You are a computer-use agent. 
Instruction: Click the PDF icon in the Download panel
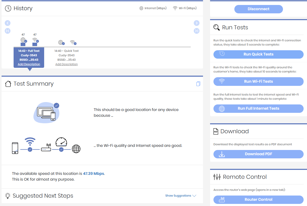[215, 131]
